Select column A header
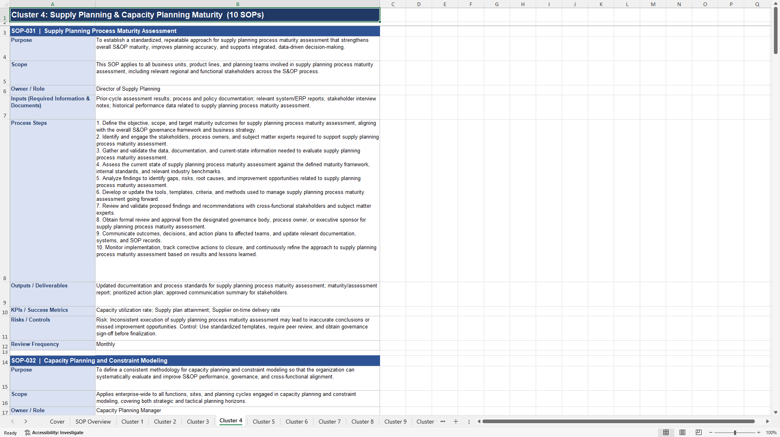 [x=52, y=4]
